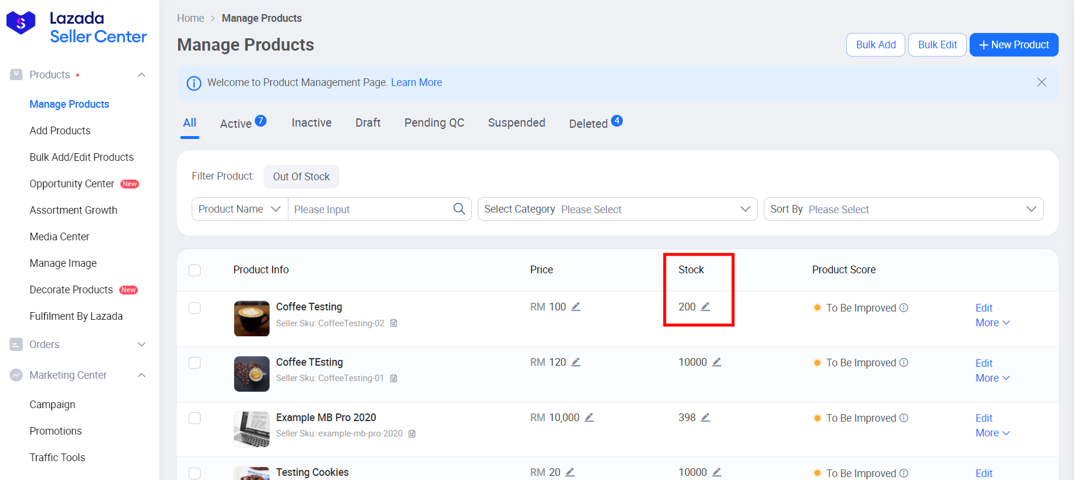This screenshot has width=1074, height=480.
Task: Open Add Products in sidebar
Action: (60, 131)
